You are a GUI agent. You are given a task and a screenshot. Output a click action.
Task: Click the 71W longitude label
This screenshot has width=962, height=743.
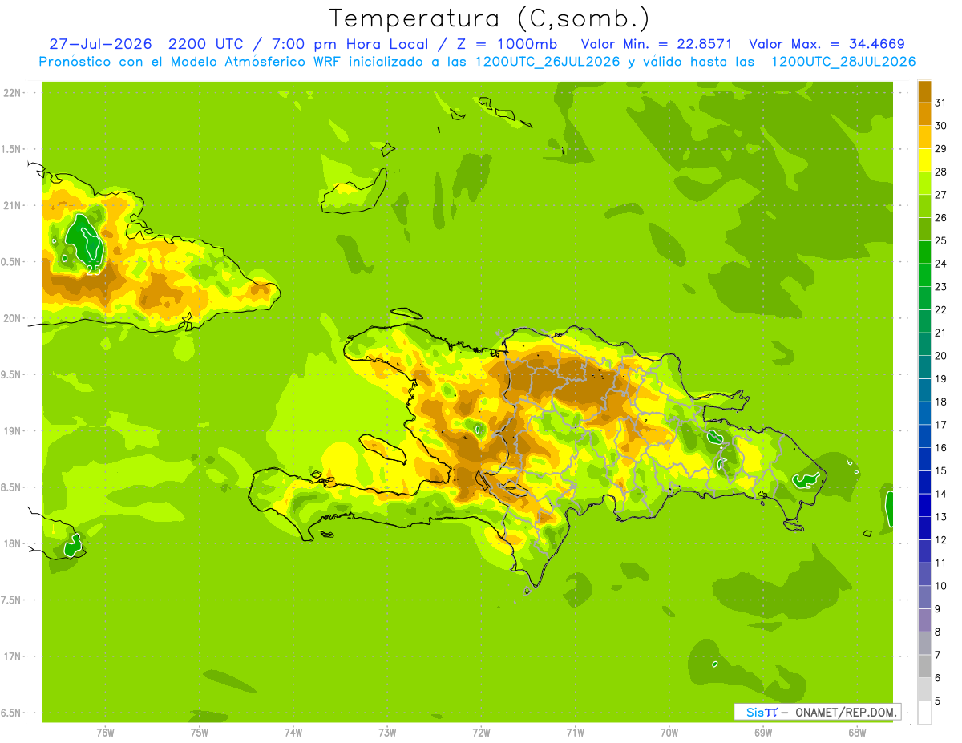(x=575, y=732)
